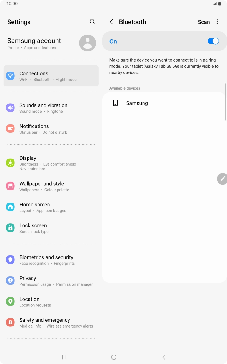Tap the floating pencil edit handle

click(x=222, y=179)
